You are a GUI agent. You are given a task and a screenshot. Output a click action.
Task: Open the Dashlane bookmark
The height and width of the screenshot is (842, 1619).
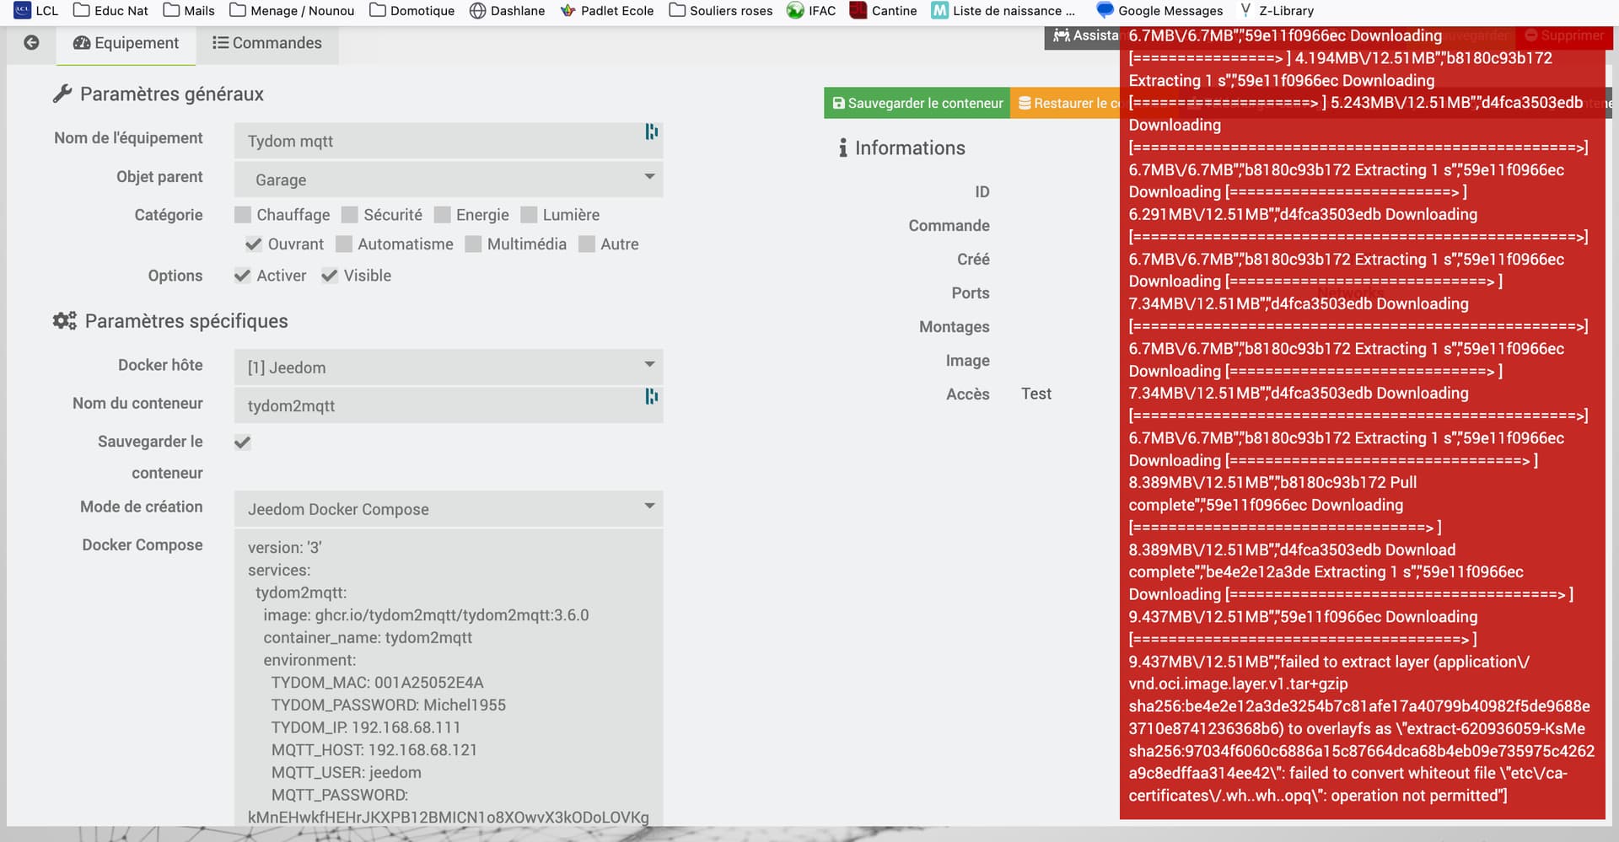tap(507, 11)
